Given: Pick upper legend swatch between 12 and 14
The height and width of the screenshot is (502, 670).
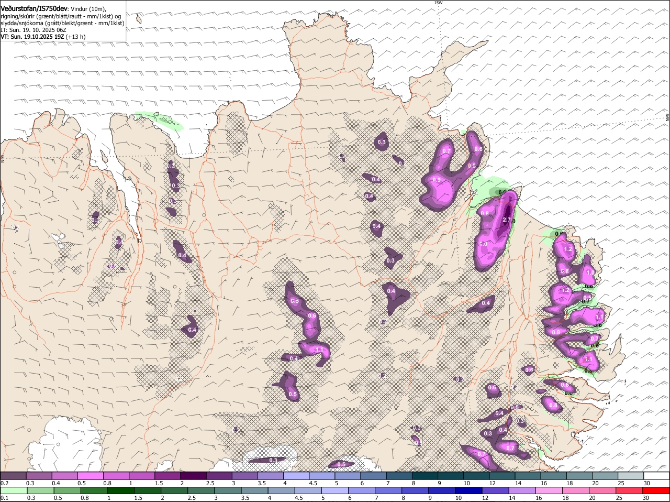Looking at the screenshot, I should 502,476.
